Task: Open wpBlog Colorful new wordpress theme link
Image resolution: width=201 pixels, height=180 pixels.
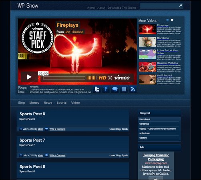Action: (157, 129)
